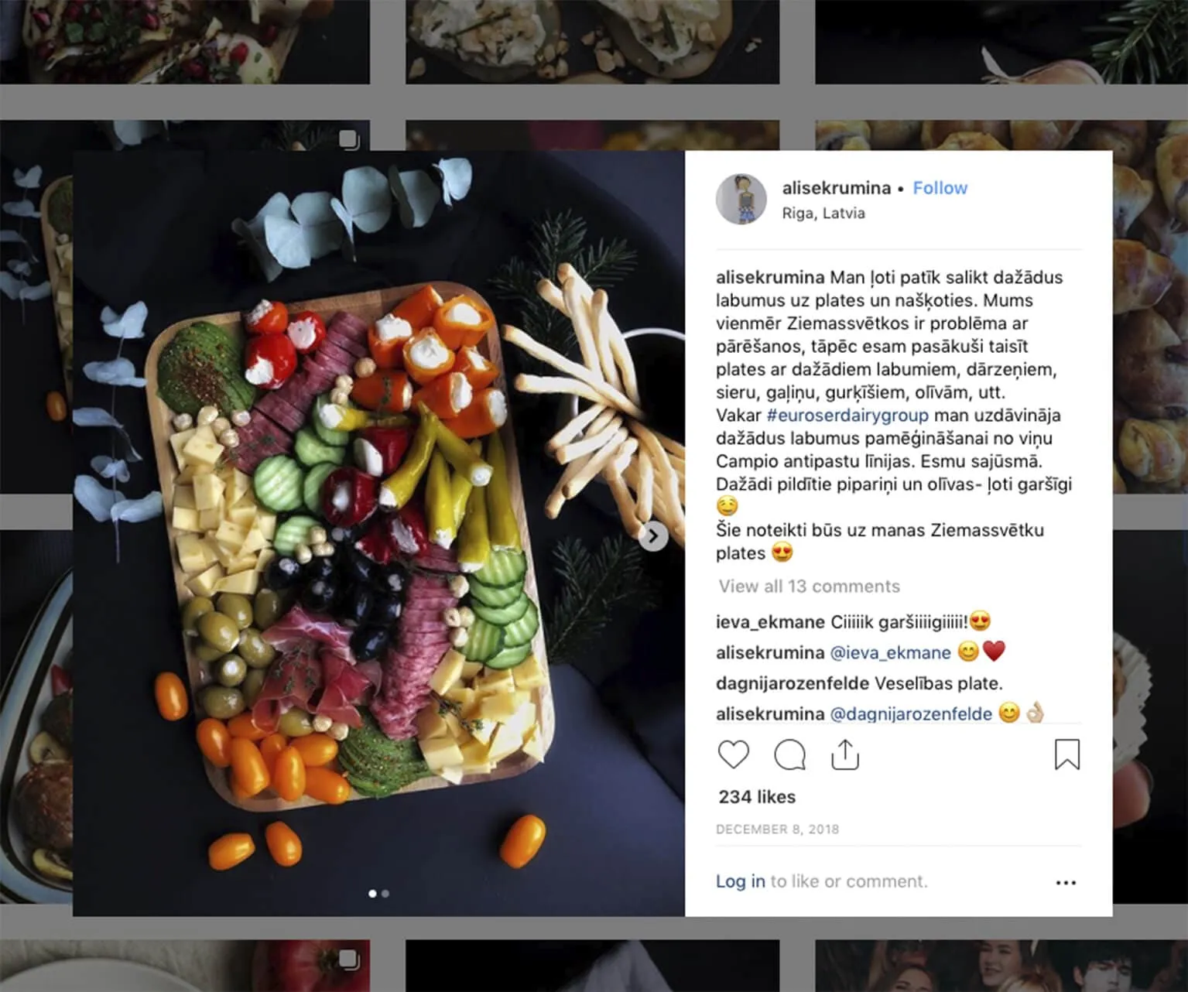
Task: Open the #euroserdairygroup hashtag
Action: (847, 416)
